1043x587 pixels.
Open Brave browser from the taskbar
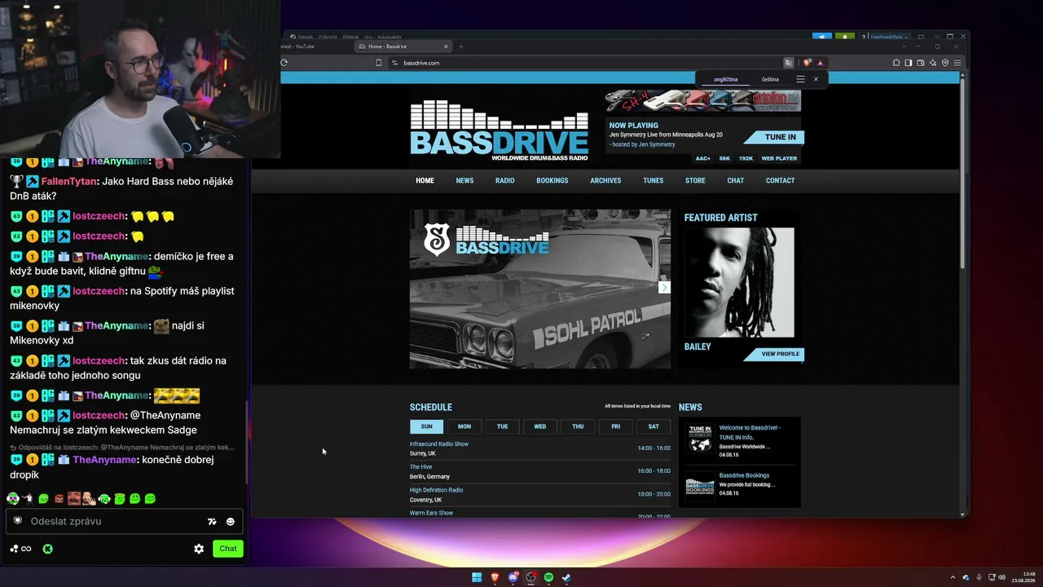tap(495, 577)
